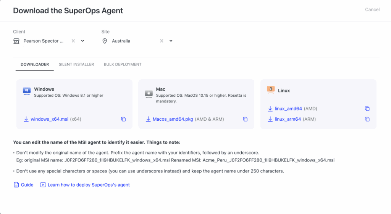The image size is (391, 214).
Task: Cancel the agent download dialog
Action: (372, 10)
